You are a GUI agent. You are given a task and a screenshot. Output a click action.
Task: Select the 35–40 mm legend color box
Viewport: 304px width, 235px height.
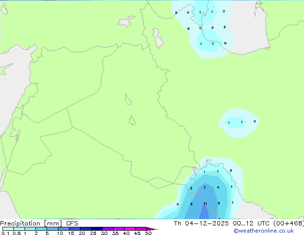point(119,229)
